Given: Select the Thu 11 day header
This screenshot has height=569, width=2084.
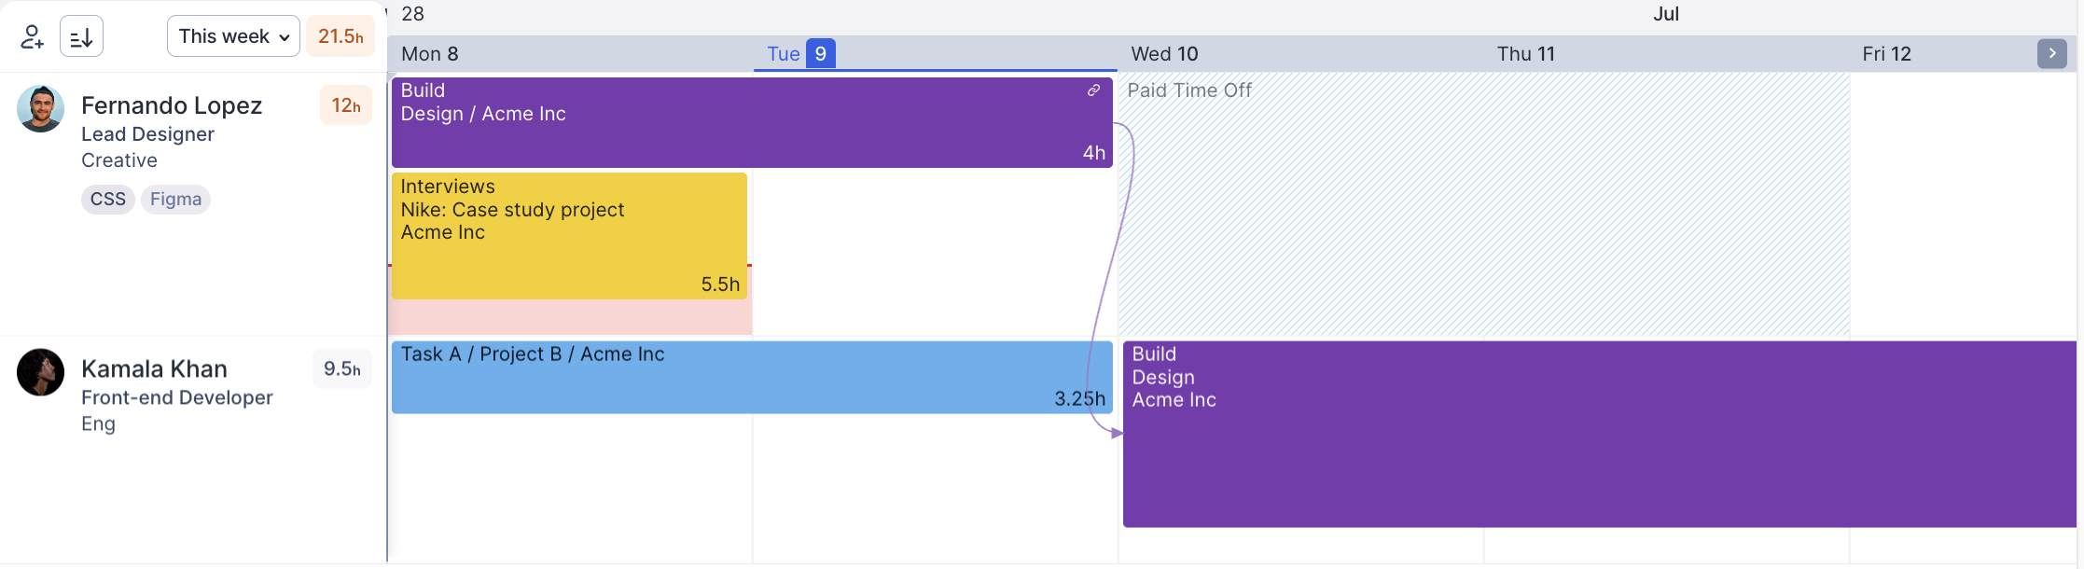Looking at the screenshot, I should point(1525,53).
